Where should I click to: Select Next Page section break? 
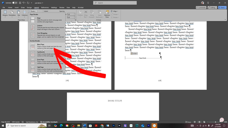point(47,46)
